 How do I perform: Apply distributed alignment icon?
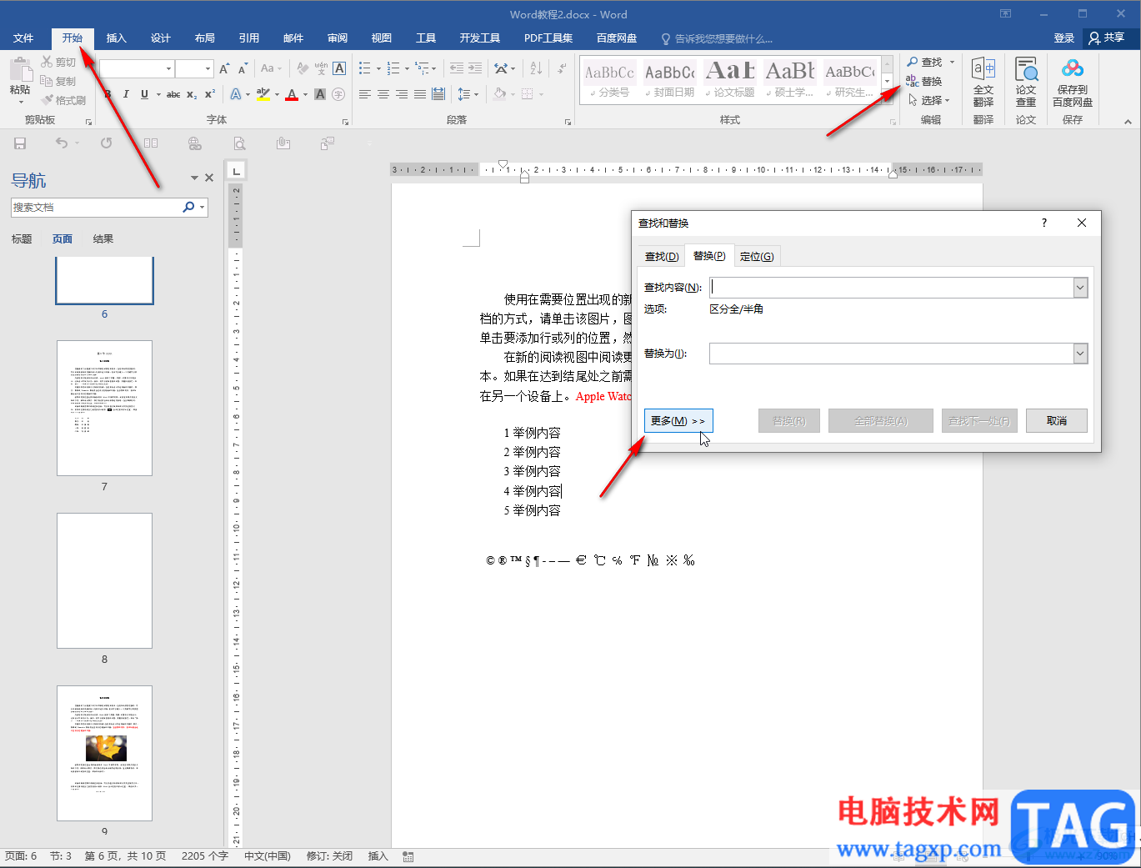pyautogui.click(x=438, y=94)
